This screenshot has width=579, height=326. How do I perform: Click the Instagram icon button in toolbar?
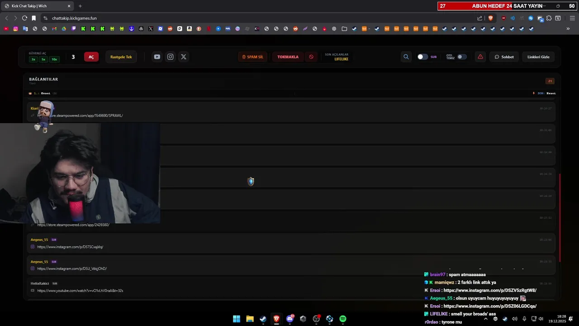170,57
